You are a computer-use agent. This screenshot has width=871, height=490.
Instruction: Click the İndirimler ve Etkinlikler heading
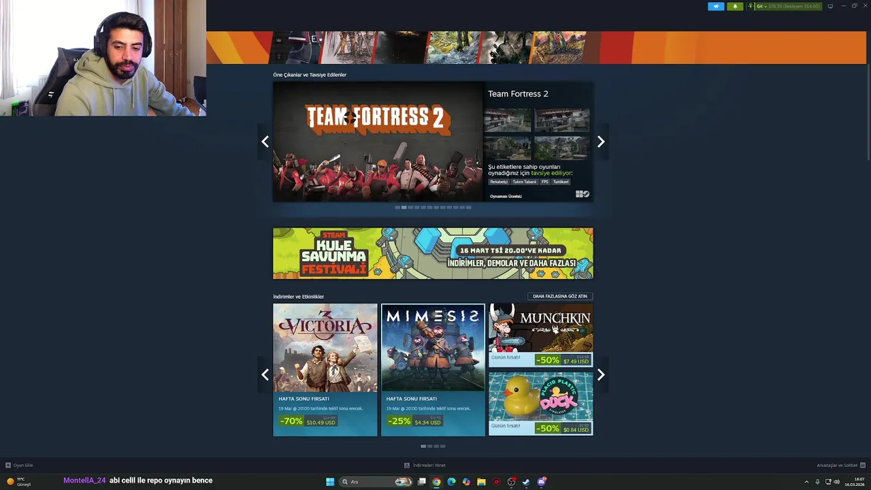tap(298, 297)
